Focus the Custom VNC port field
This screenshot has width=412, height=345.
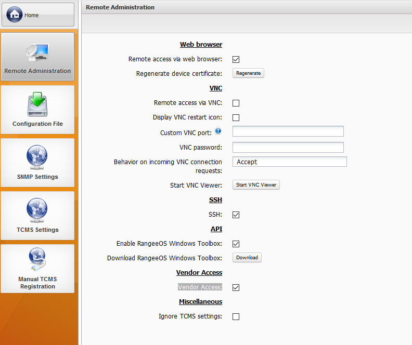pyautogui.click(x=288, y=131)
